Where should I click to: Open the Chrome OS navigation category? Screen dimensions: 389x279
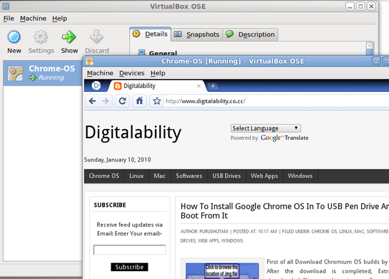point(104,176)
